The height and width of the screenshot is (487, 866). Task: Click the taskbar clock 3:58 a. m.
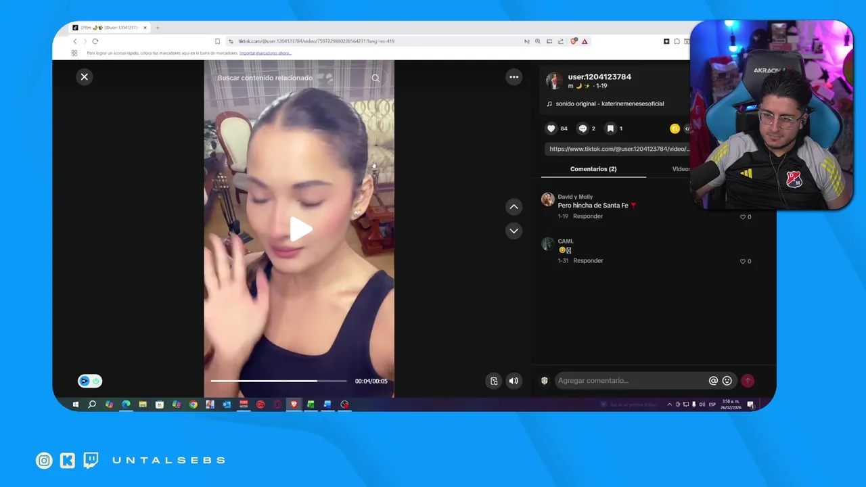tap(731, 404)
